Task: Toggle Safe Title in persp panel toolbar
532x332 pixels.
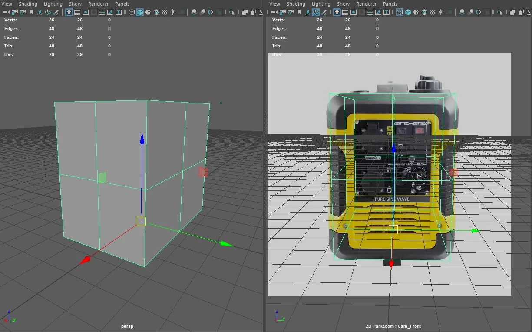Action: tap(118, 13)
